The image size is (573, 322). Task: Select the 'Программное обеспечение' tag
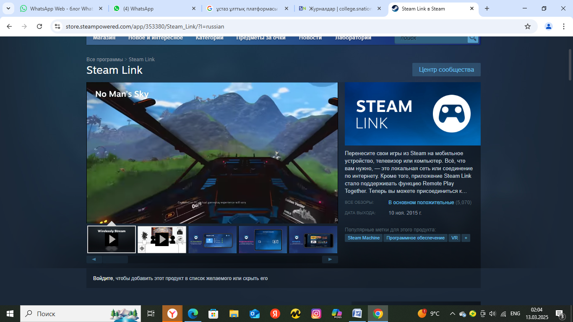tap(415, 238)
